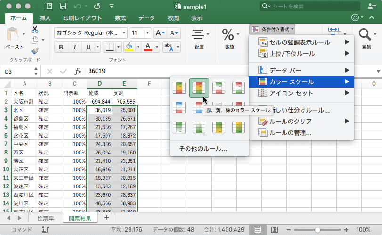Viewport: 382px width, 235px height.
Task: Open the template/layout icon in title bar
Action: [48, 6]
